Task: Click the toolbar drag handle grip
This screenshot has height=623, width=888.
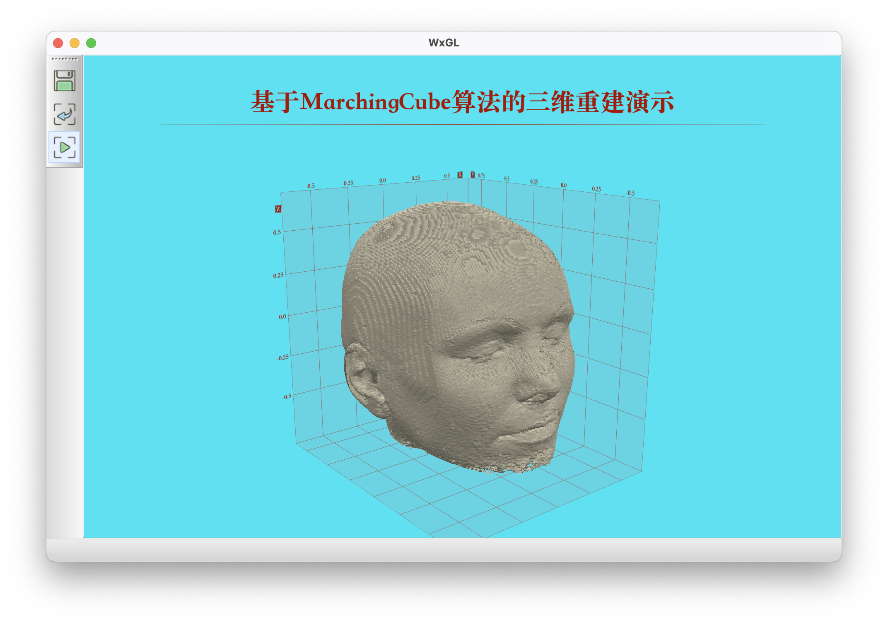Action: click(x=65, y=59)
